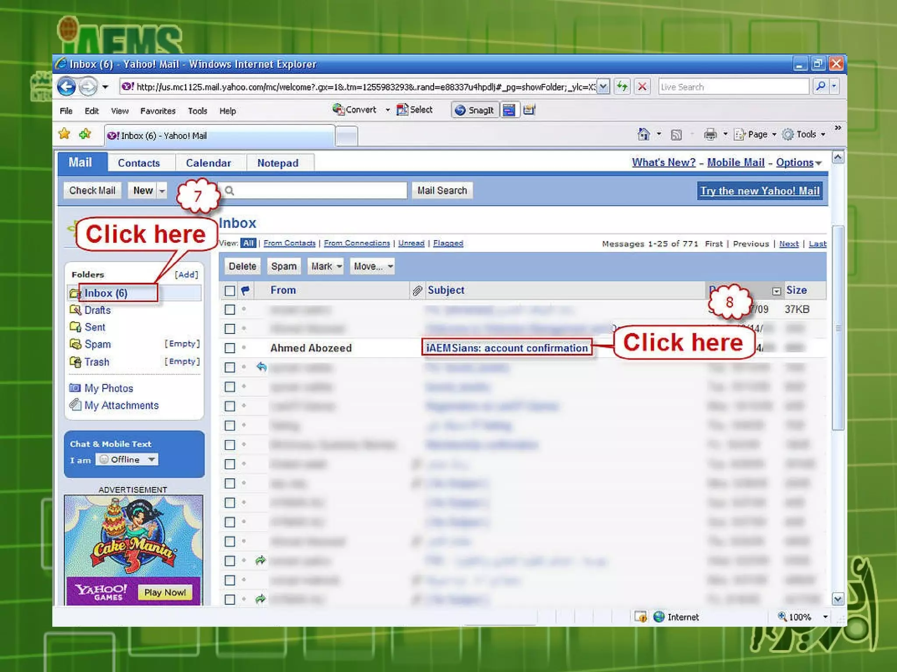This screenshot has width=897, height=672.
Task: Open the Move... dropdown
Action: pyautogui.click(x=373, y=266)
